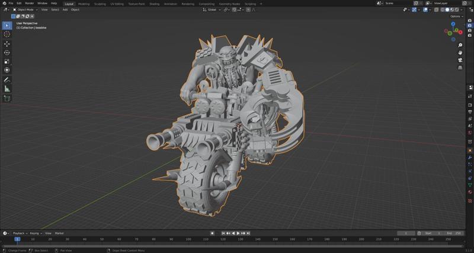Click the viewport zoom magnifier icon

pos(460,45)
